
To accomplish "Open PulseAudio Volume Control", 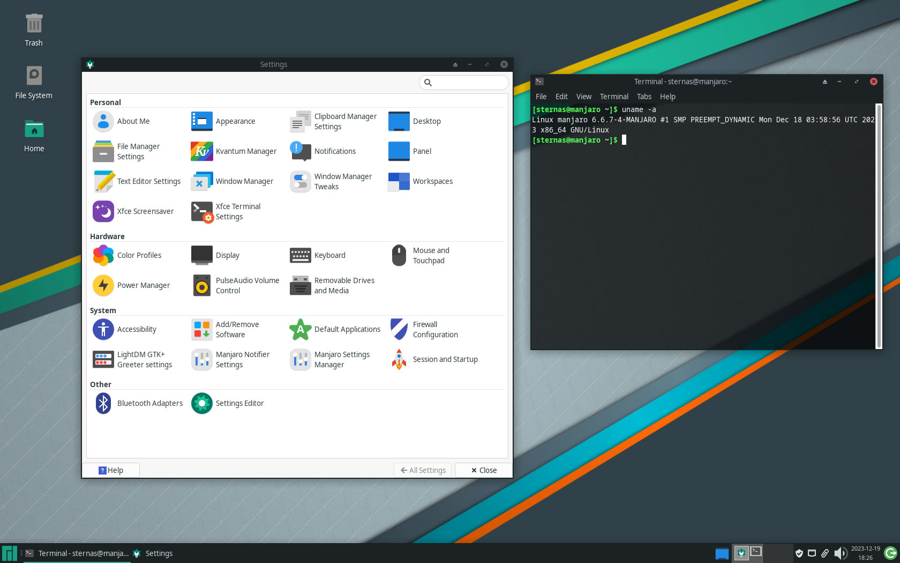I will (236, 285).
